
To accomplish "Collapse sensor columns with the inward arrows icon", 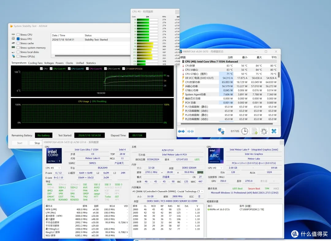I will coord(190,131).
